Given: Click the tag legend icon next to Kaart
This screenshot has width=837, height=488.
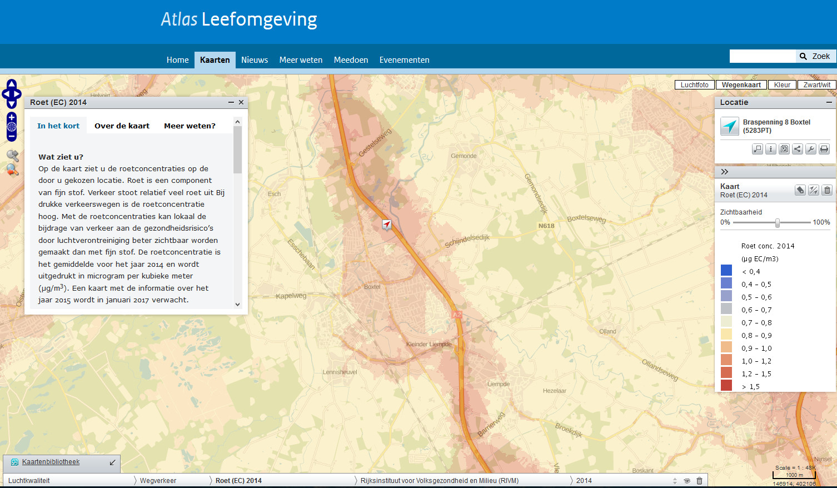Looking at the screenshot, I should (x=800, y=190).
